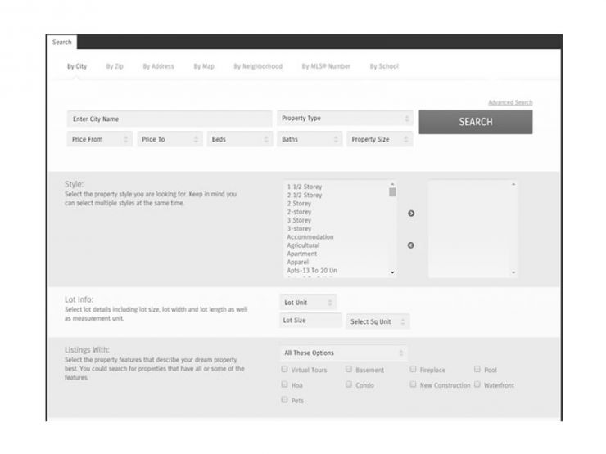
Task: Open the Property Type dropdown
Action: pos(344,119)
